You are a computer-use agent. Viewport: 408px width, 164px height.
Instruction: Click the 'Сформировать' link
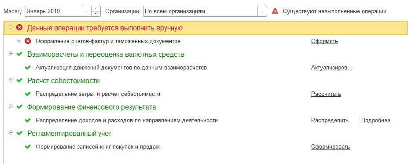click(x=331, y=146)
